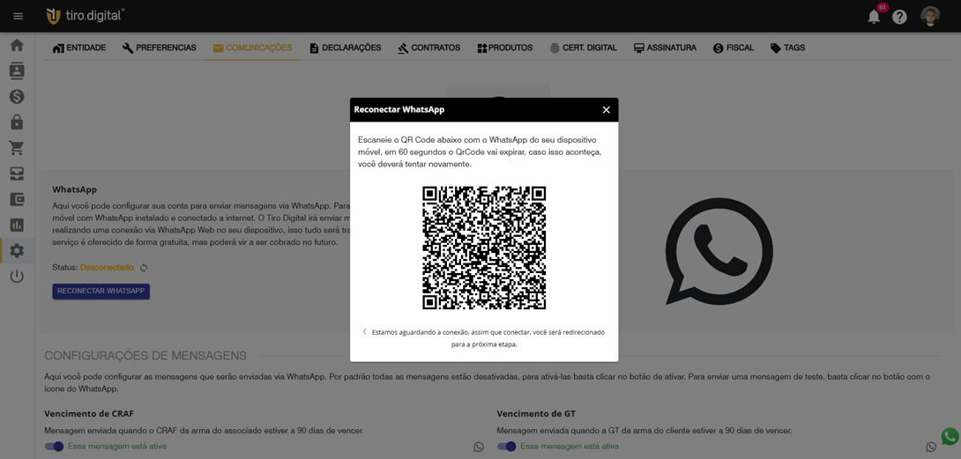Open the bar chart reports icon in sidebar
Viewport: 961px width, 459px height.
pos(17,225)
